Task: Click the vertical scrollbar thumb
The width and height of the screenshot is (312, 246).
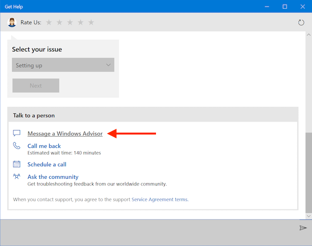Action: pyautogui.click(x=309, y=173)
